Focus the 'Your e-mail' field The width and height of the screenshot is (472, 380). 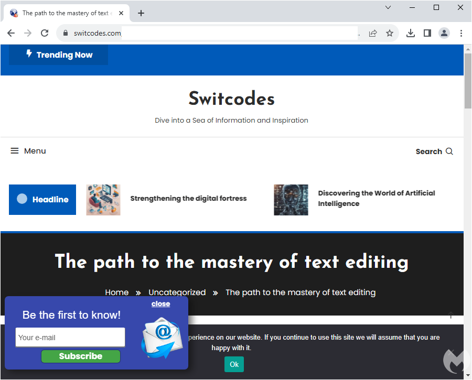[70, 337]
